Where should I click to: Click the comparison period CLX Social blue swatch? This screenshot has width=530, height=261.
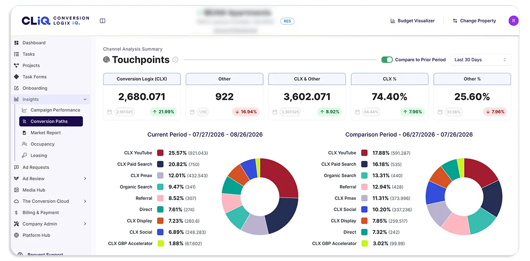point(364,209)
